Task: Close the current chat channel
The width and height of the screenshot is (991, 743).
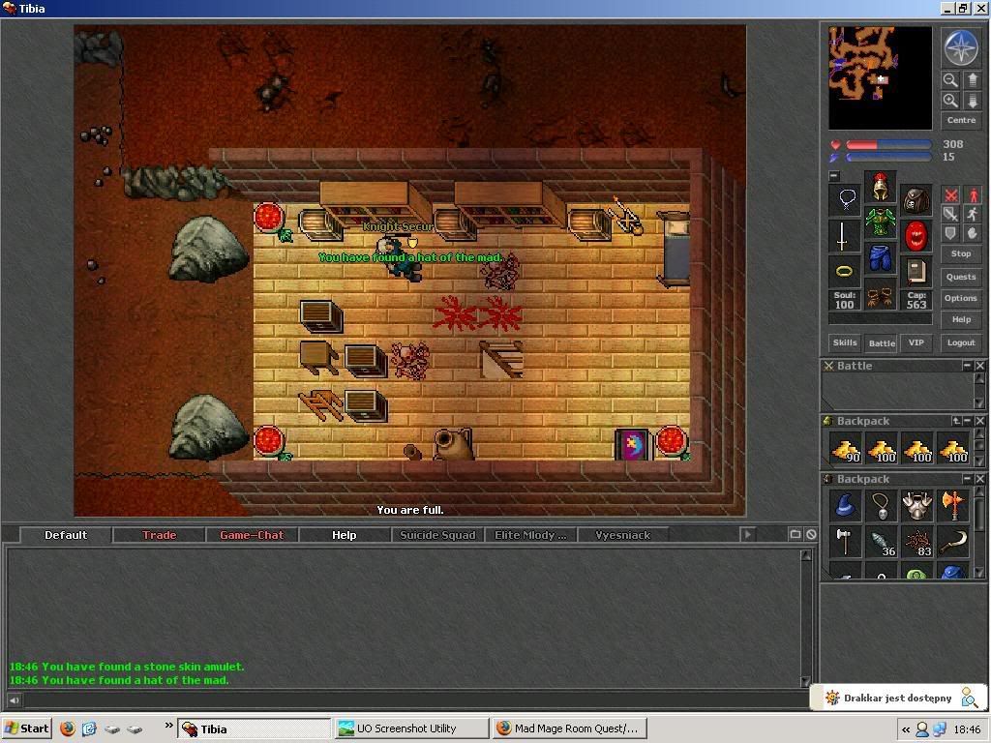Action: (811, 534)
